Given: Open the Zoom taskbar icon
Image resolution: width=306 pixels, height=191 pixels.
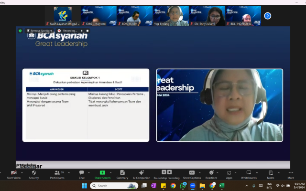Looking at the screenshot, I should click(193, 186).
